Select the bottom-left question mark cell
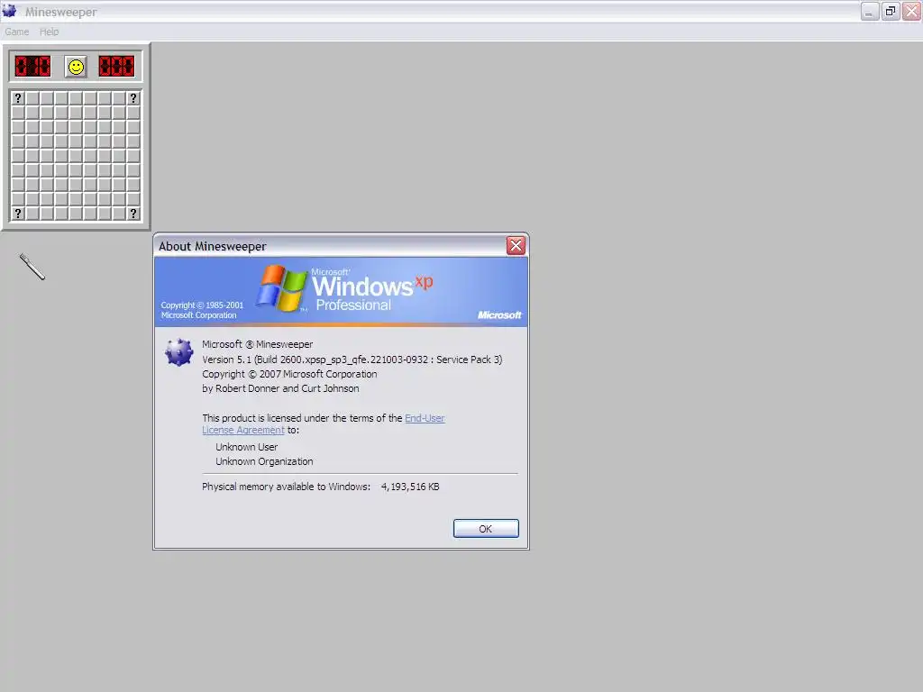 coord(18,213)
